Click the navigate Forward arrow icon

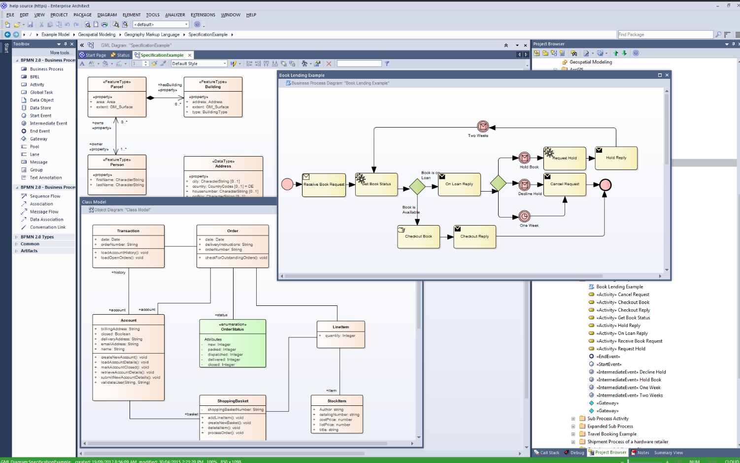pyautogui.click(x=16, y=34)
